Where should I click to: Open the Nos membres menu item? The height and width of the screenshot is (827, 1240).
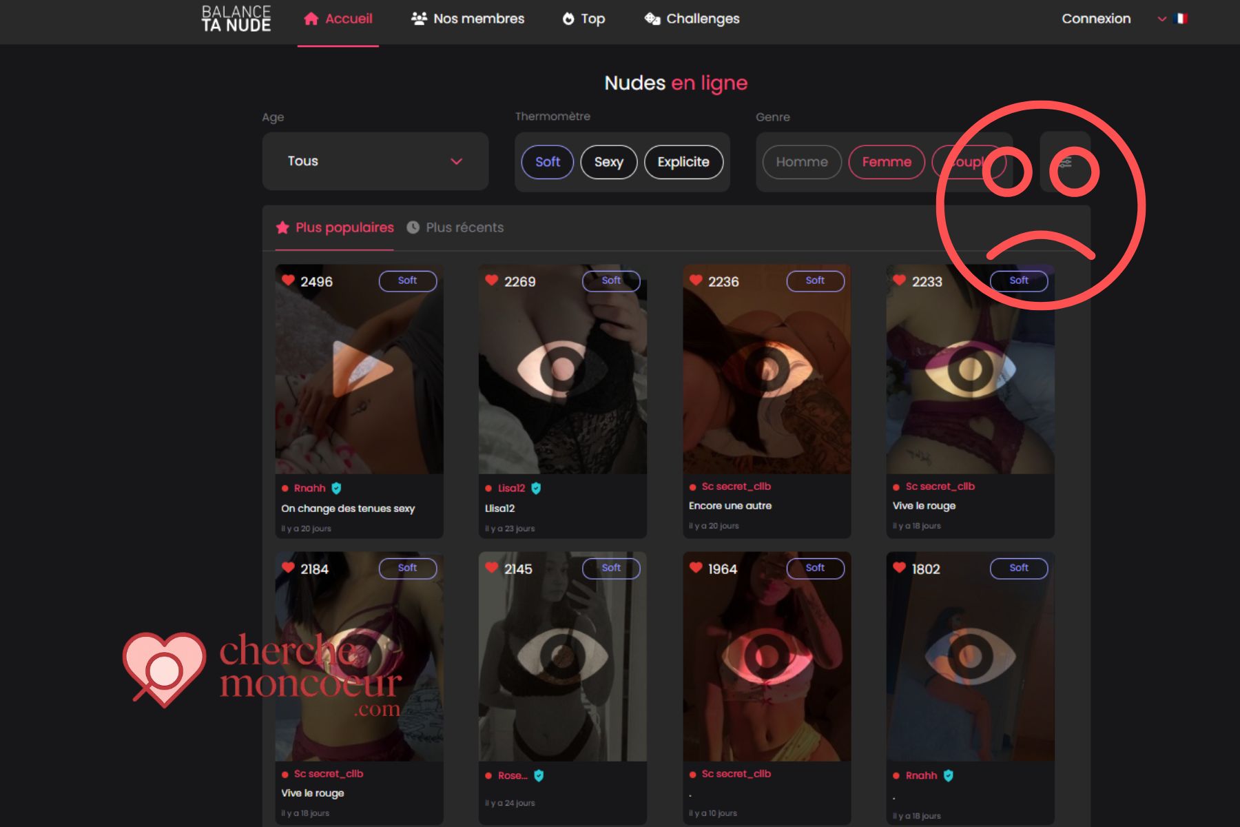pyautogui.click(x=468, y=19)
